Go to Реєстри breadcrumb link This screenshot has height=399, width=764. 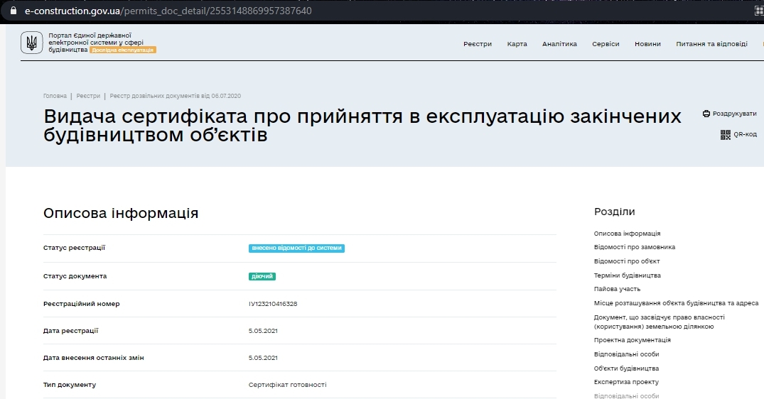(88, 96)
